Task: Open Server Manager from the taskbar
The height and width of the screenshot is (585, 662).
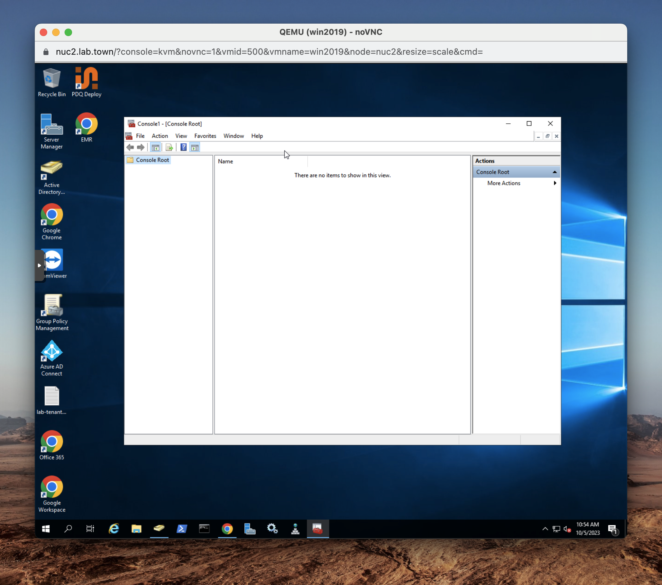Action: (250, 529)
